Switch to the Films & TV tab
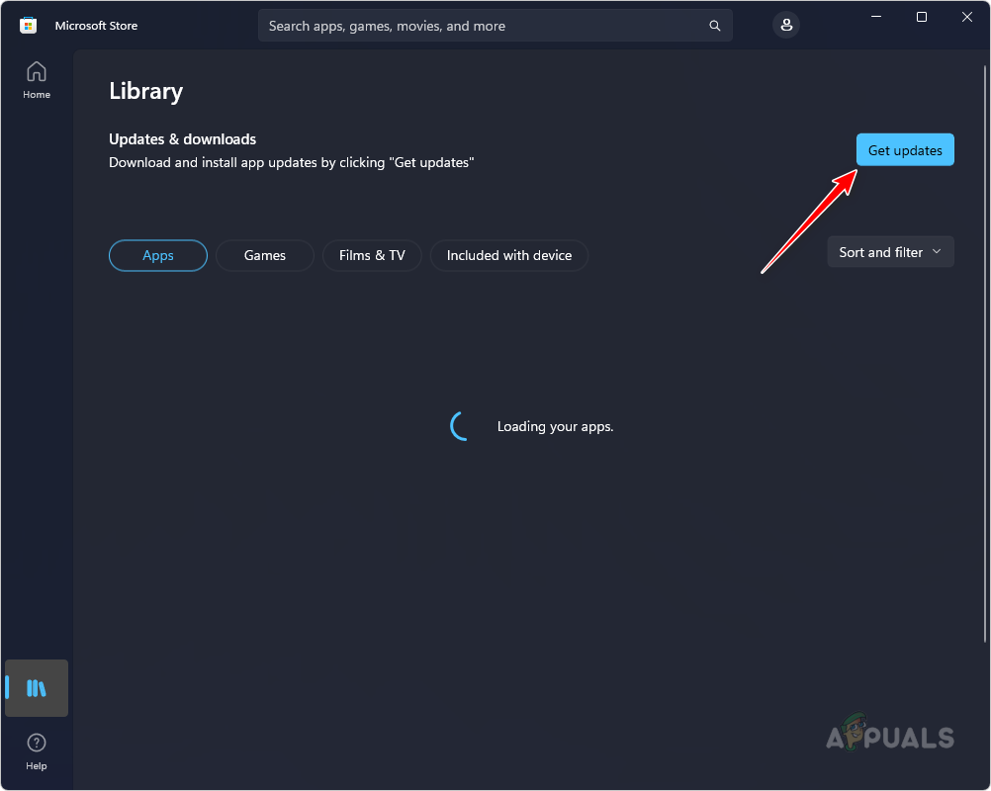 pyautogui.click(x=372, y=255)
